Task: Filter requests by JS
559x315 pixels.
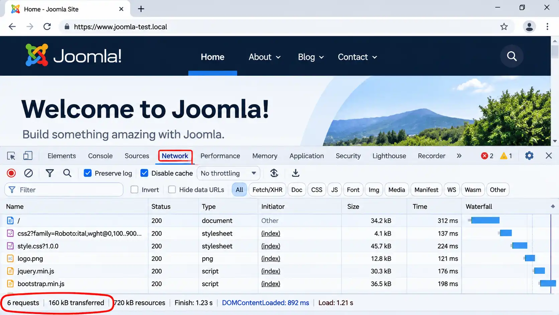Action: pos(335,190)
